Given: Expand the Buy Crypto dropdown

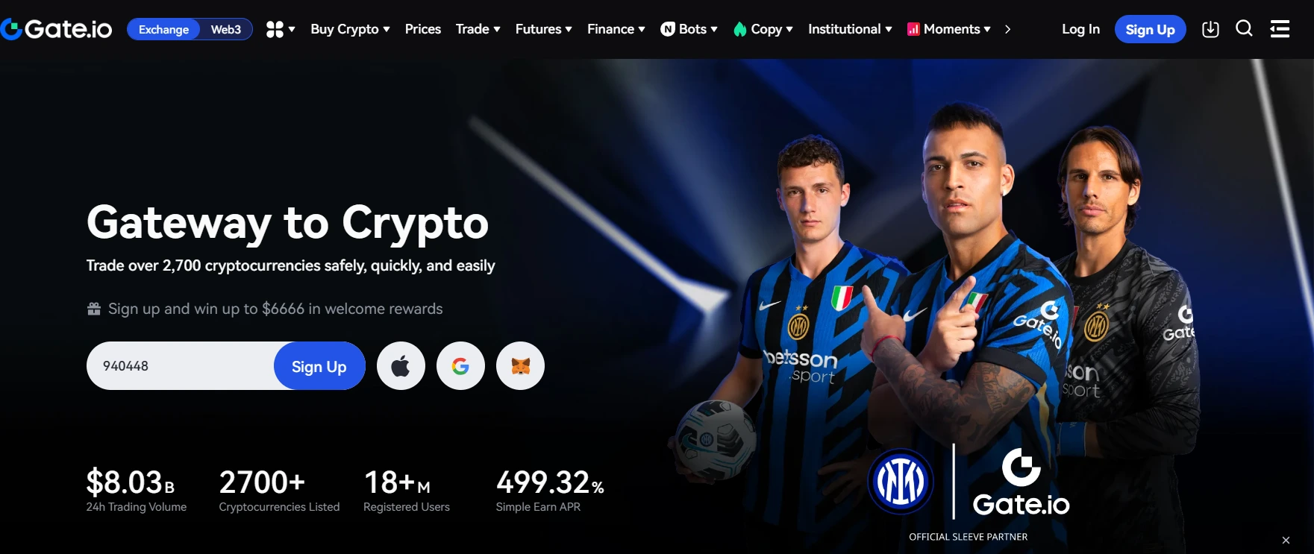Looking at the screenshot, I should [x=350, y=29].
